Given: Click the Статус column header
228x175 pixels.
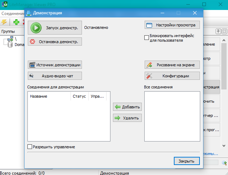Looking at the screenshot, I should pos(79,96).
